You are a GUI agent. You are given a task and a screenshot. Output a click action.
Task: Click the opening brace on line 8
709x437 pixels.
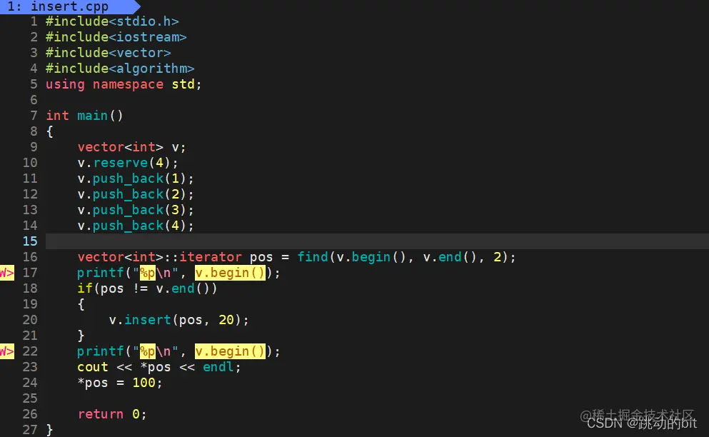tap(50, 131)
